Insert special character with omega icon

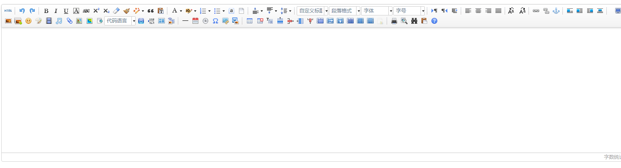216,21
